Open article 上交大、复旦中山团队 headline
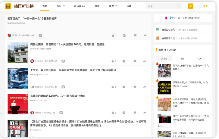This screenshot has height=139, width=219. [x=73, y=70]
